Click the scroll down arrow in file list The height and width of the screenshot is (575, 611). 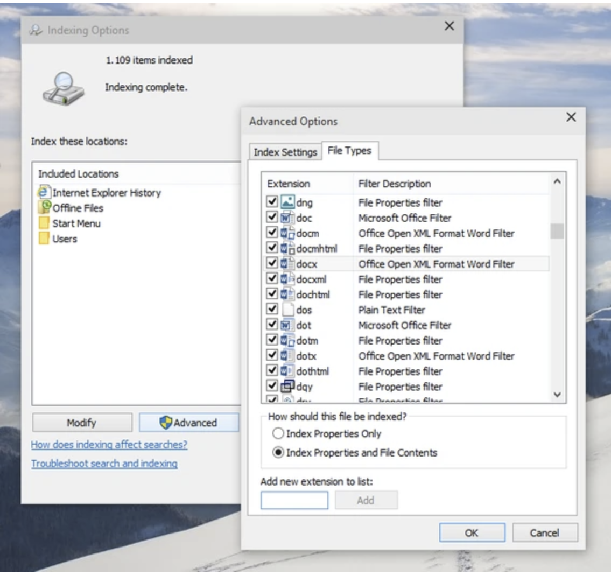557,395
